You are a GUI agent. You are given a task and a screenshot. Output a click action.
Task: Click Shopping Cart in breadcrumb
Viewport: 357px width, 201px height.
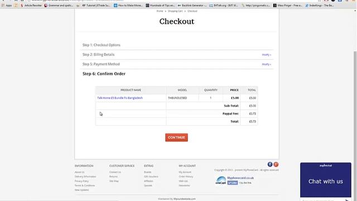175,11
